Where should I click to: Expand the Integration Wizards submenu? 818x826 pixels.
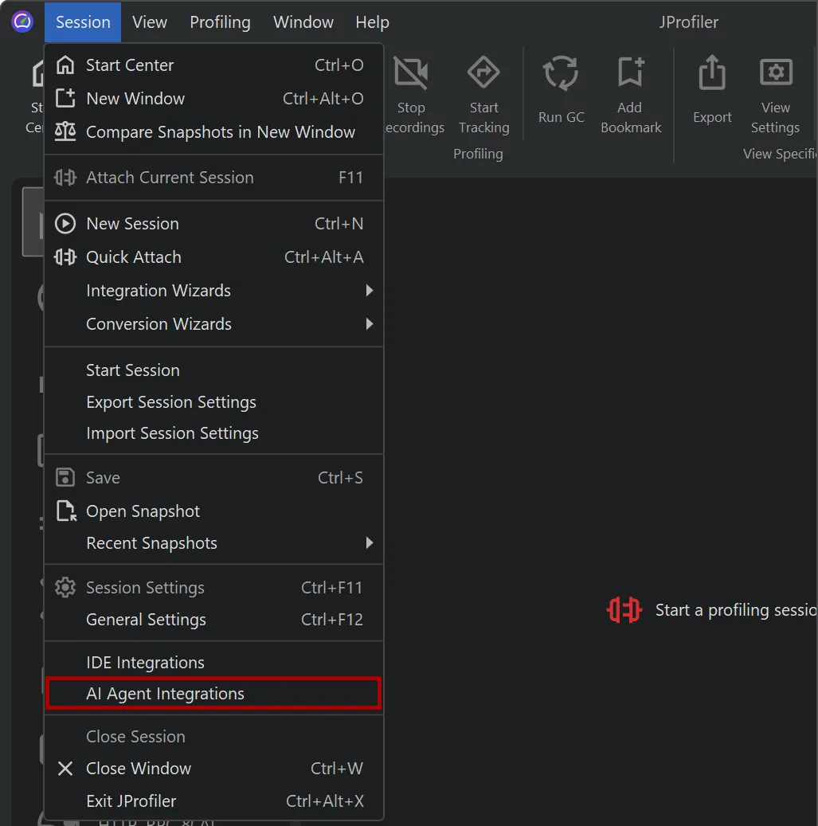158,291
